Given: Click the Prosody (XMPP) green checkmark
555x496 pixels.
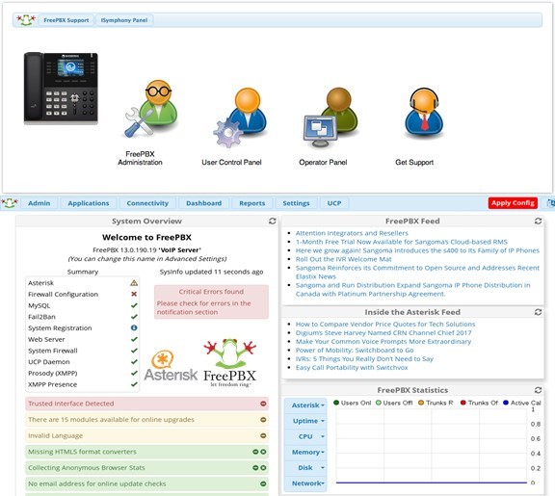Looking at the screenshot, I should [134, 373].
